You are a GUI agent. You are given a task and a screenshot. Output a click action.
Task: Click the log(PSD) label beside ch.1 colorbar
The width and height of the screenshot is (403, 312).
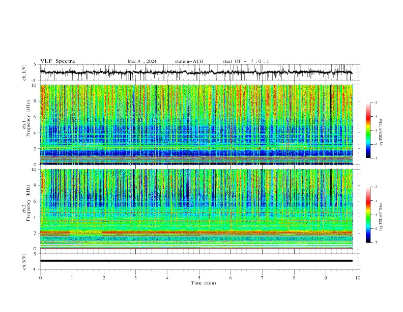381,133
